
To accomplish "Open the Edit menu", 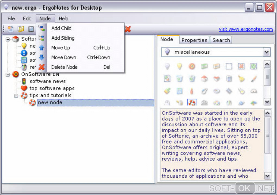I will pos(27,18).
